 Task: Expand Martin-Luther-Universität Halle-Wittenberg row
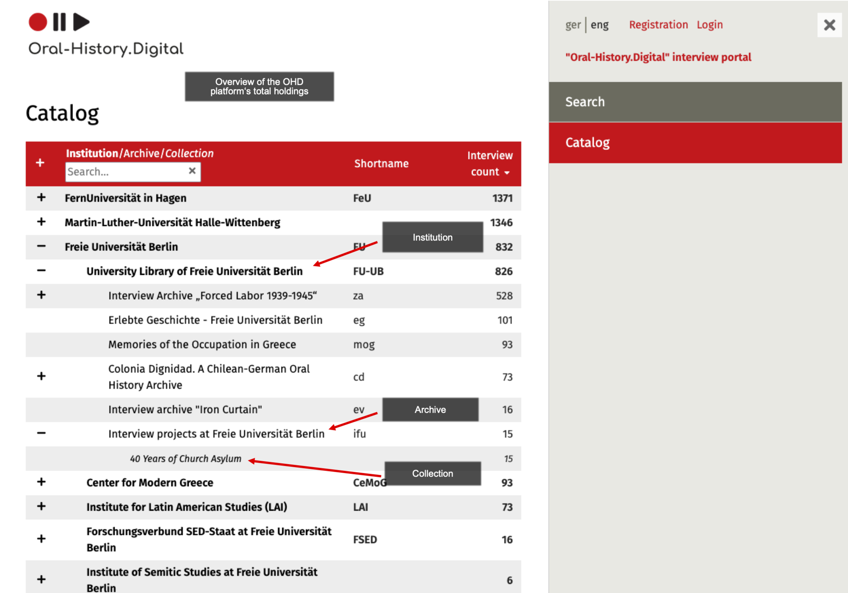pos(41,222)
